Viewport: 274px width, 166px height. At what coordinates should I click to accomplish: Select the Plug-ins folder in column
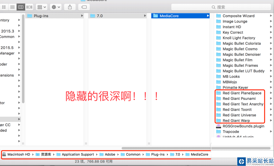pyautogui.click(x=55, y=16)
